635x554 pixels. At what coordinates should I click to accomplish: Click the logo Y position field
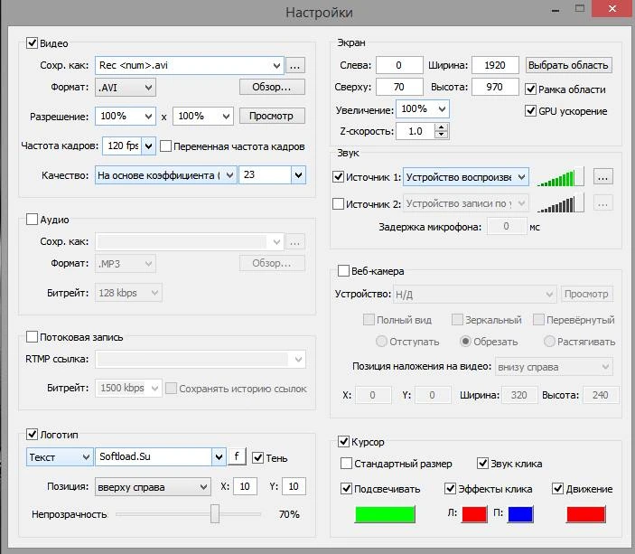pos(294,486)
